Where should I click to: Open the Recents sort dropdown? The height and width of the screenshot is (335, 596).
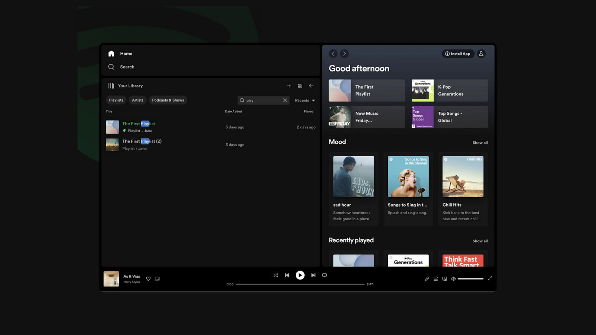305,100
